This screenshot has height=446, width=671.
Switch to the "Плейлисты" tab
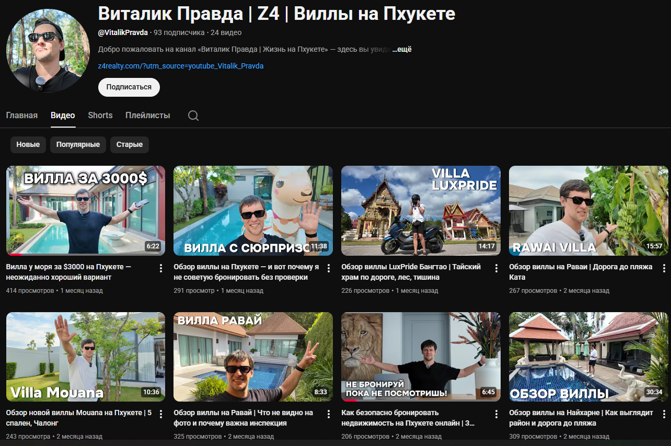coord(147,116)
